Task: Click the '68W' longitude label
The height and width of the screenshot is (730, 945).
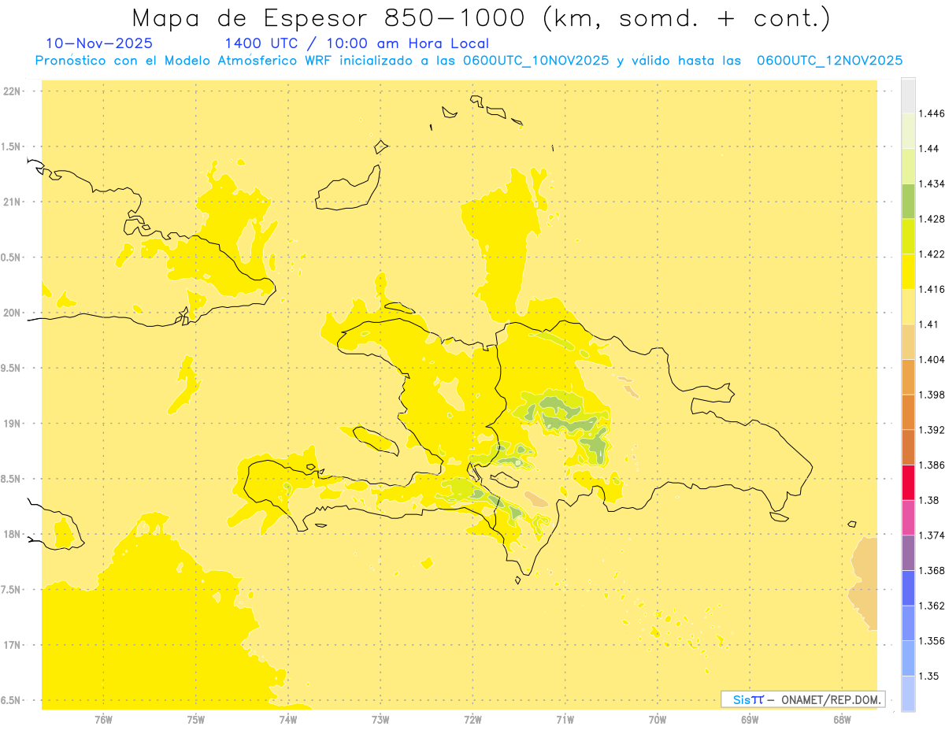Action: coord(842,720)
